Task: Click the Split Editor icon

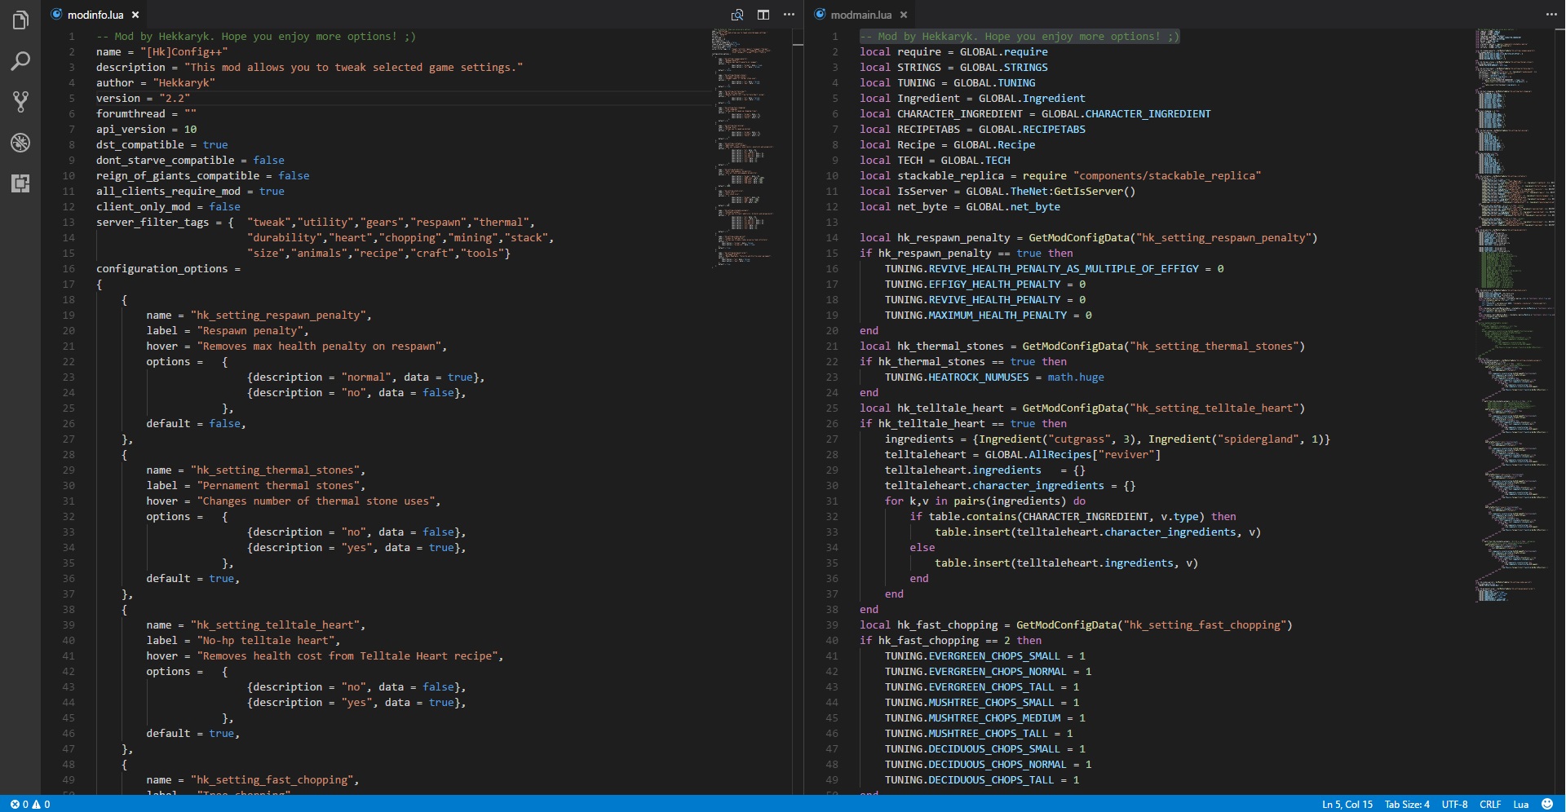Action: [763, 15]
